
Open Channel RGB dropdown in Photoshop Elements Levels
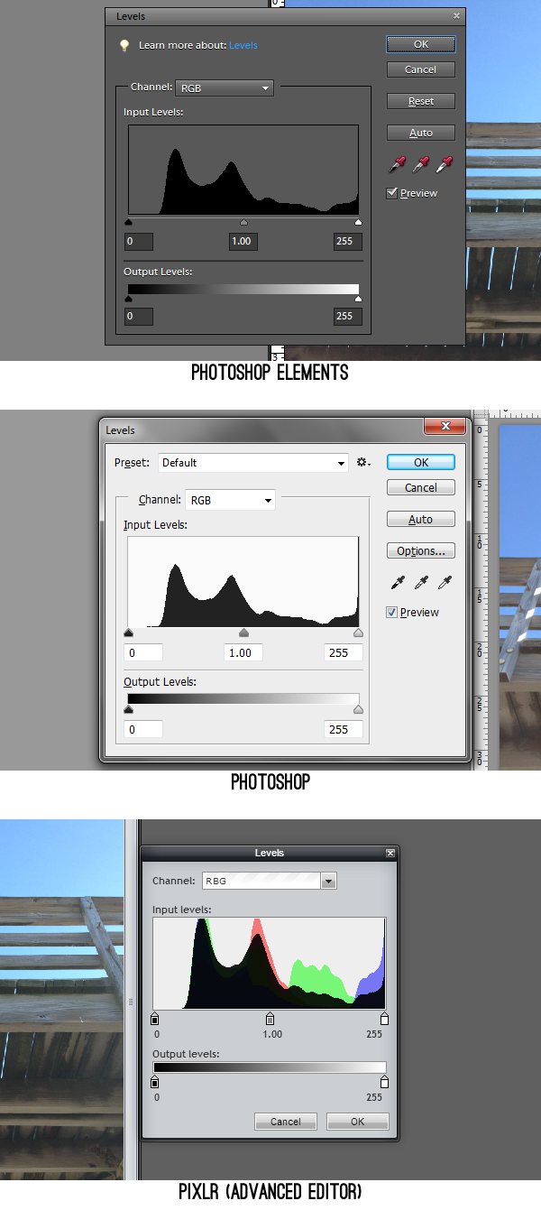tap(225, 88)
